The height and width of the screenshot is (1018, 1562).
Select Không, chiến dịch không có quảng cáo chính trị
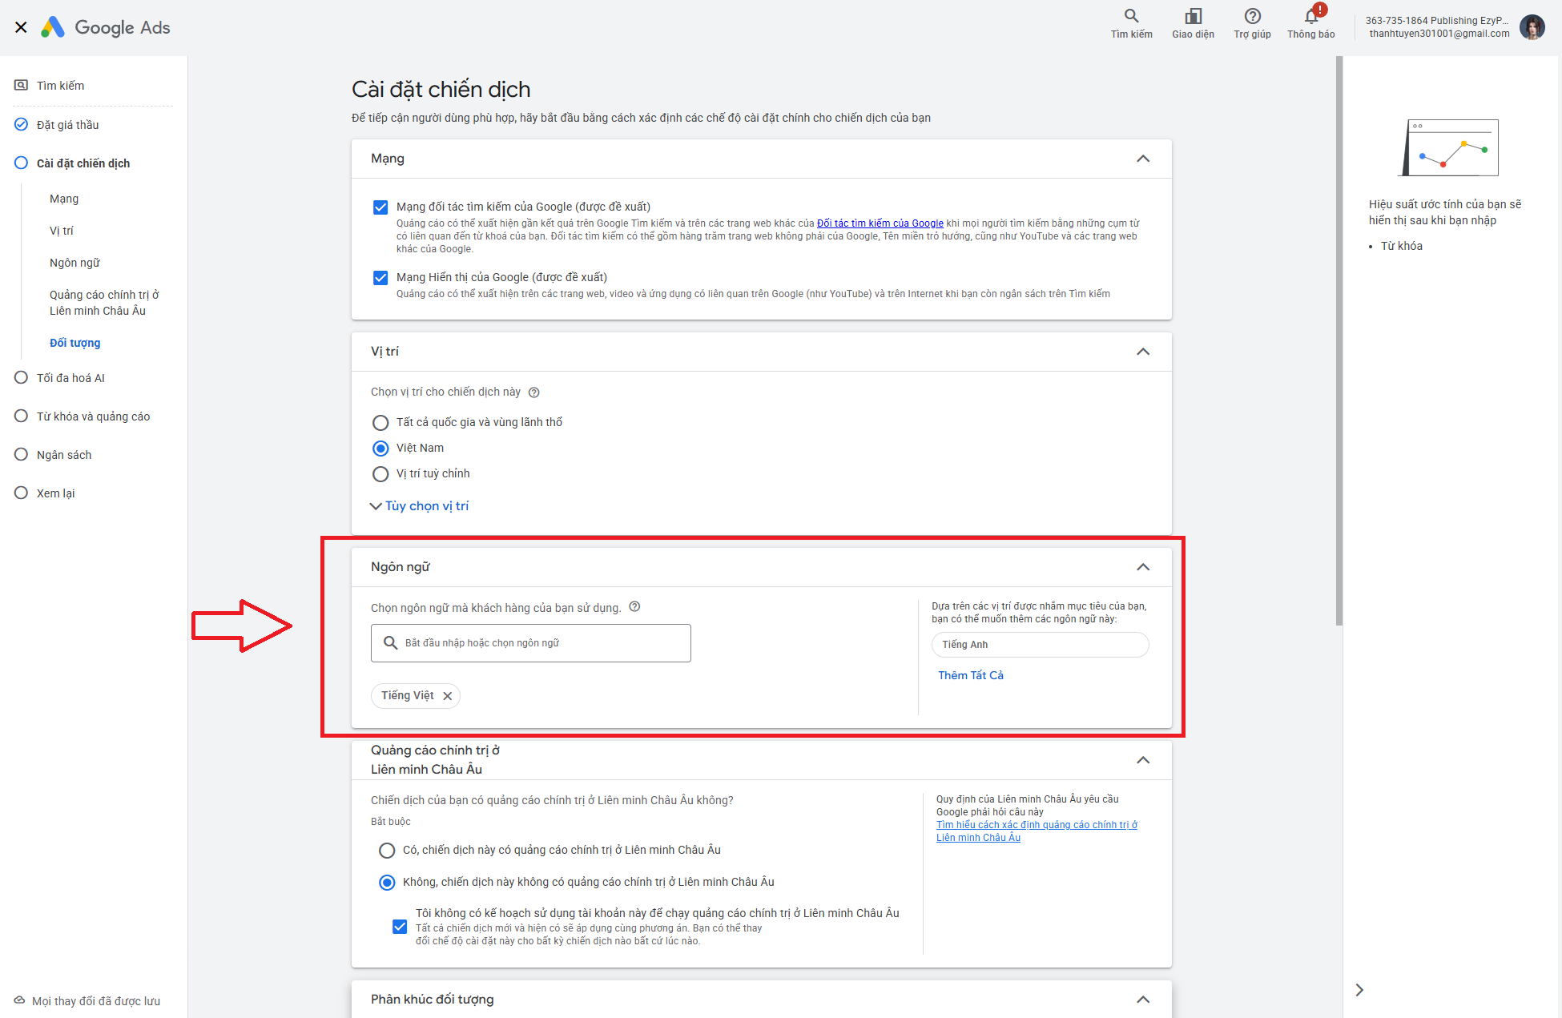[x=387, y=883]
